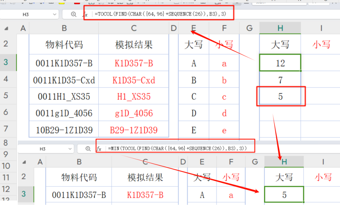Select column D header in upper sheet
This screenshot has height=205, width=340.
pyautogui.click(x=173, y=28)
